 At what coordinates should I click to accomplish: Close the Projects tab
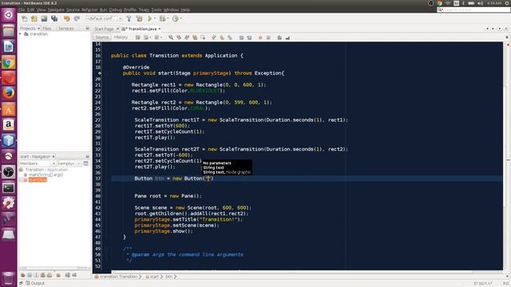point(38,29)
